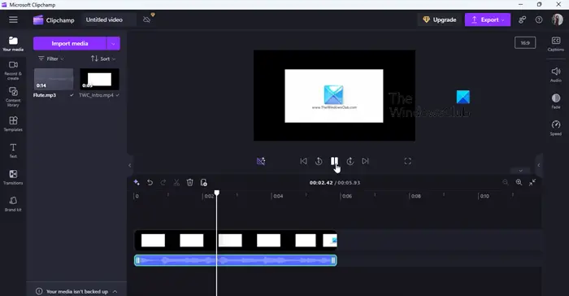The height and width of the screenshot is (296, 569).
Task: Open the Text tab
Action: (x=13, y=150)
